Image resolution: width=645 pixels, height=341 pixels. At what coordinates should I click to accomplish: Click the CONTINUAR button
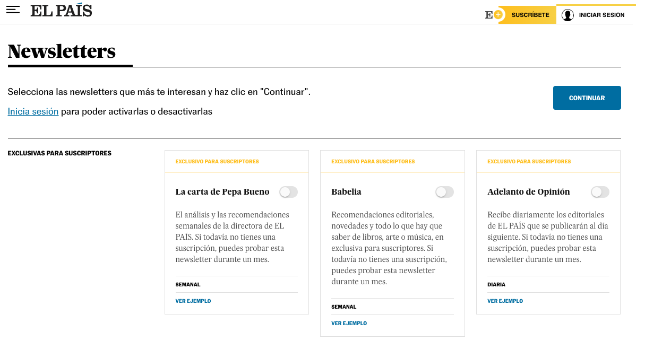(x=587, y=98)
